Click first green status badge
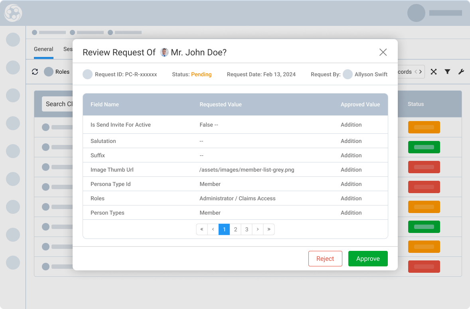Viewport: 470px width, 309px height. (424, 147)
